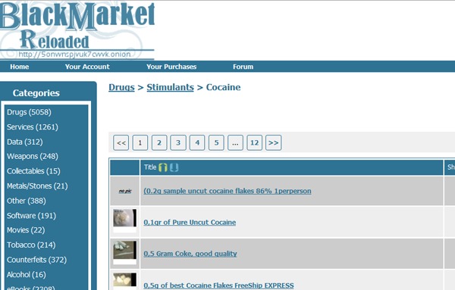Open the '0,5 Gram Coke, good quality' listing

click(x=190, y=254)
